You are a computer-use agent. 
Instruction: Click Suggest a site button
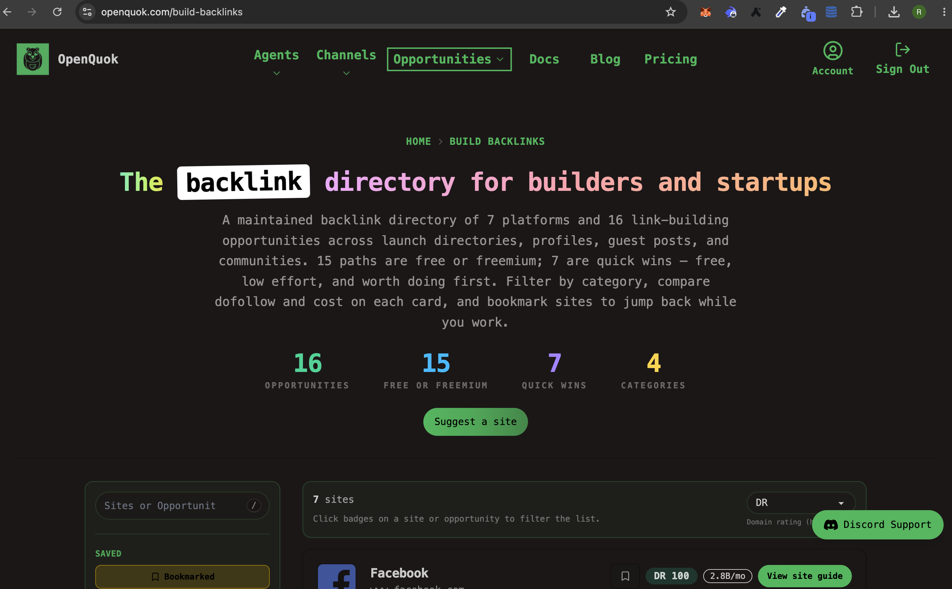tap(475, 422)
